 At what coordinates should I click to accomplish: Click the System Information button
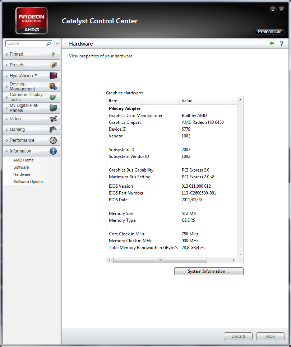(x=209, y=271)
